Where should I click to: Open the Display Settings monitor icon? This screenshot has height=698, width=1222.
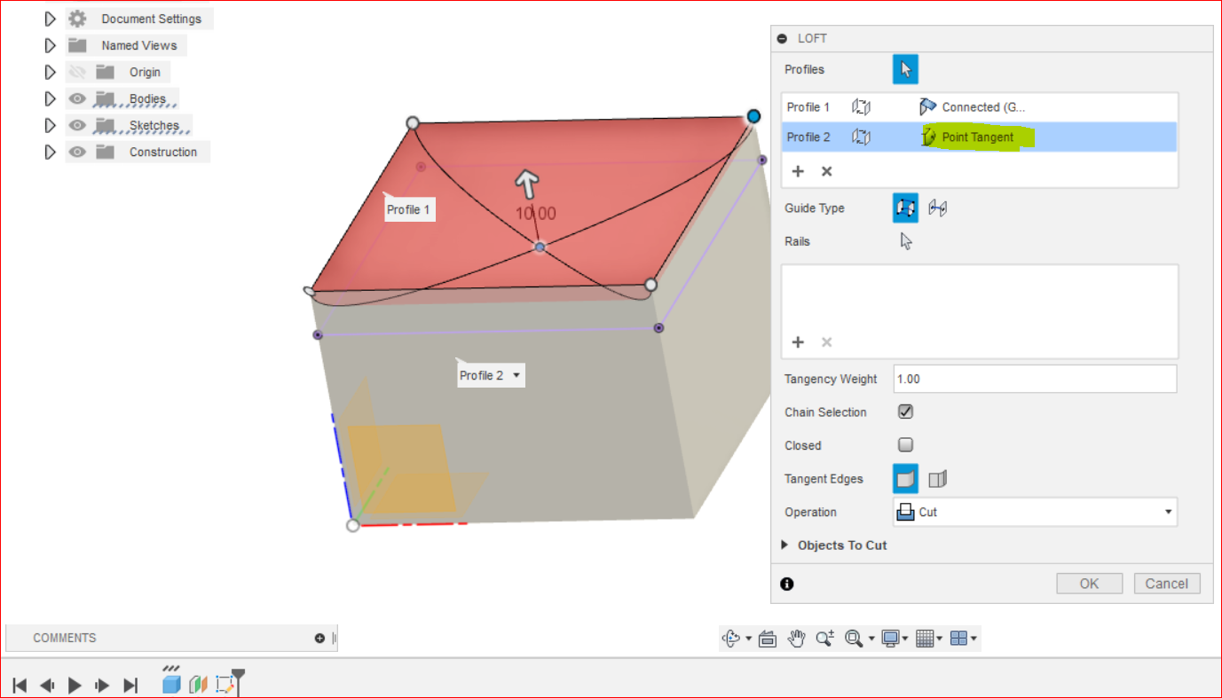point(890,638)
